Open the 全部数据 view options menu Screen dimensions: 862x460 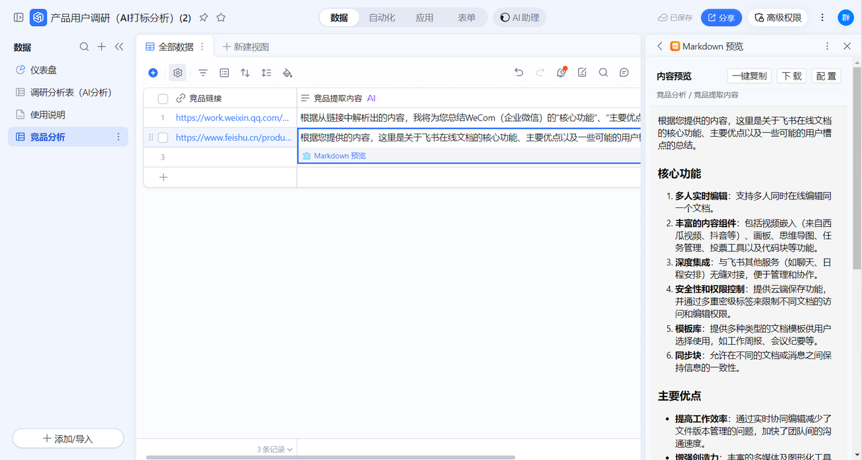202,46
